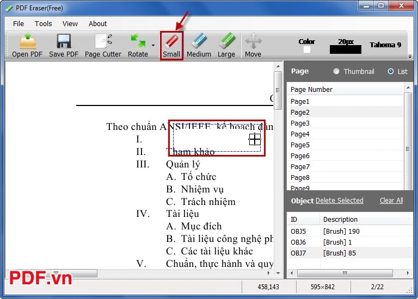
Task: Select object row OBJ6
Action: 351,242
